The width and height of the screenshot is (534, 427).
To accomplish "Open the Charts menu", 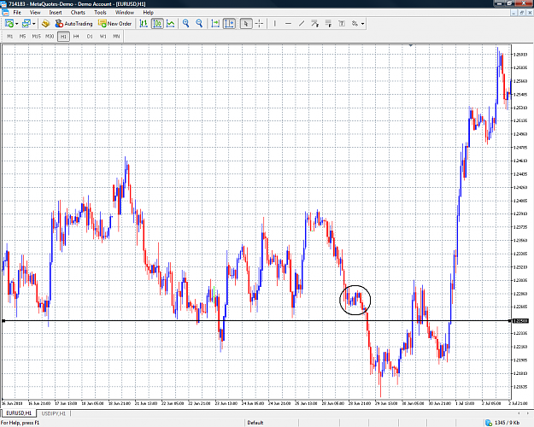I will 78,13.
